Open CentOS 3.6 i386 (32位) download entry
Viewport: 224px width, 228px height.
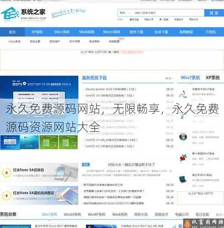point(110,95)
